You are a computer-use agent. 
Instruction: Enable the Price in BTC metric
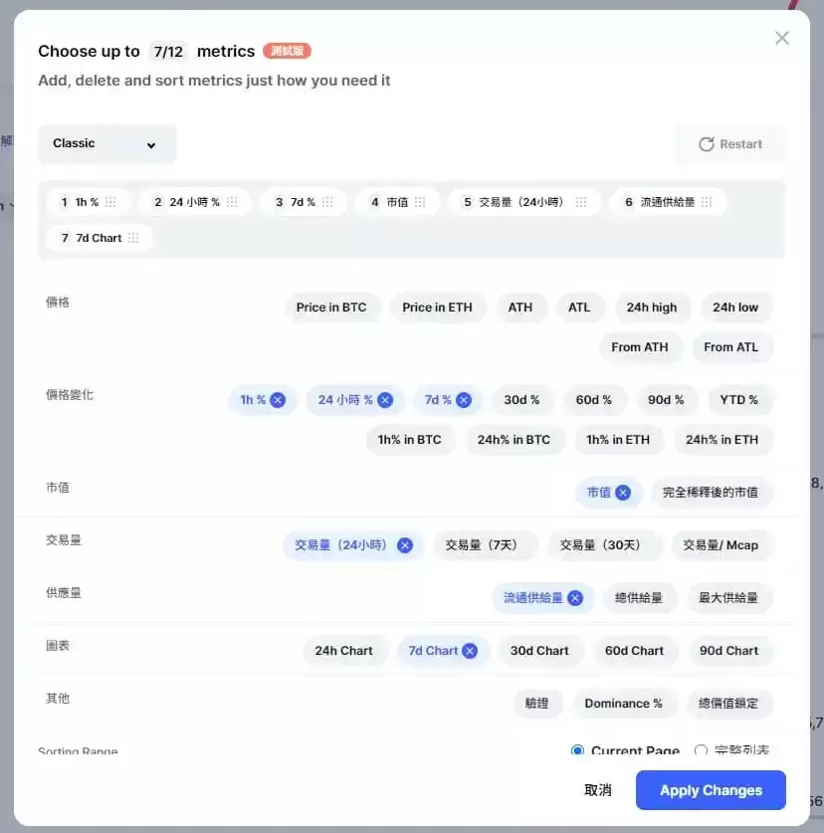(x=332, y=308)
